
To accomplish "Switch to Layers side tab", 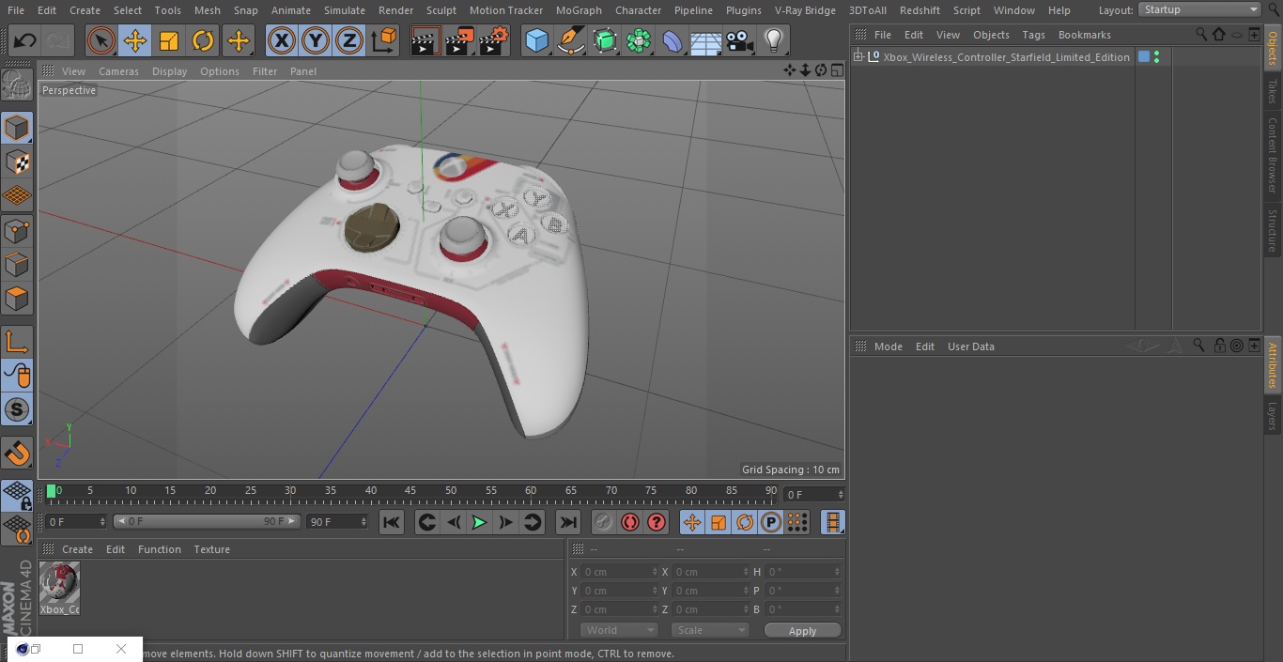I will click(1273, 415).
